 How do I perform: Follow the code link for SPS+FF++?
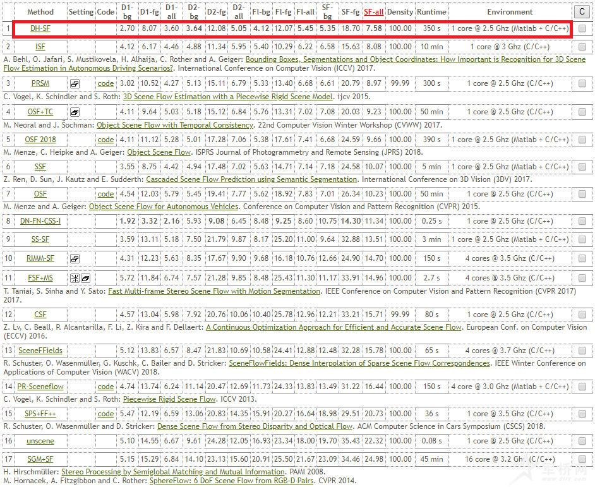[x=106, y=414]
